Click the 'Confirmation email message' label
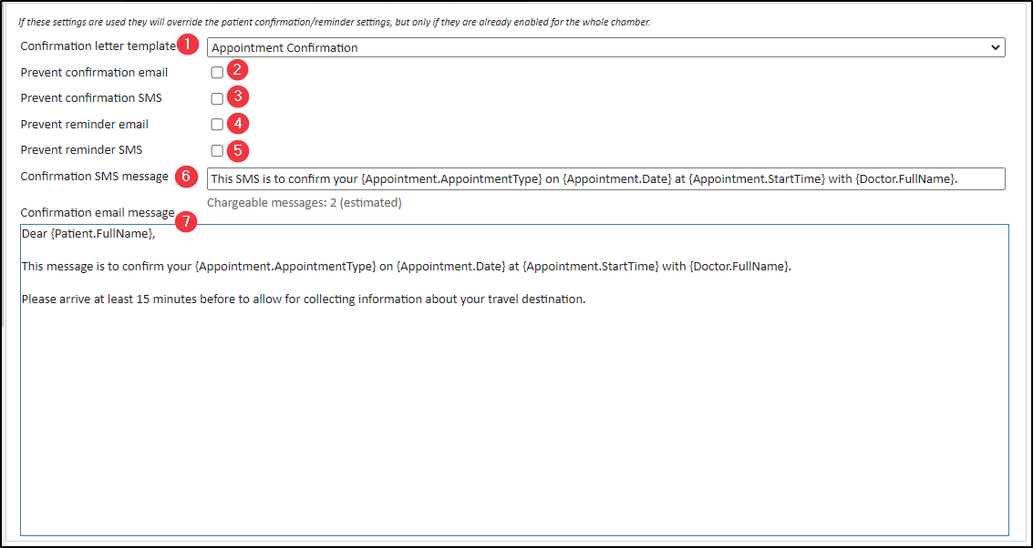Viewport: 1033px width, 548px height. (x=97, y=213)
